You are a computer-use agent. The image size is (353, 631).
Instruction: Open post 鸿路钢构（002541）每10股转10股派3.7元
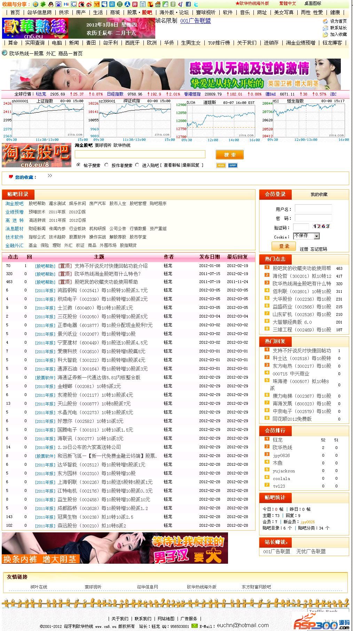click(x=102, y=290)
